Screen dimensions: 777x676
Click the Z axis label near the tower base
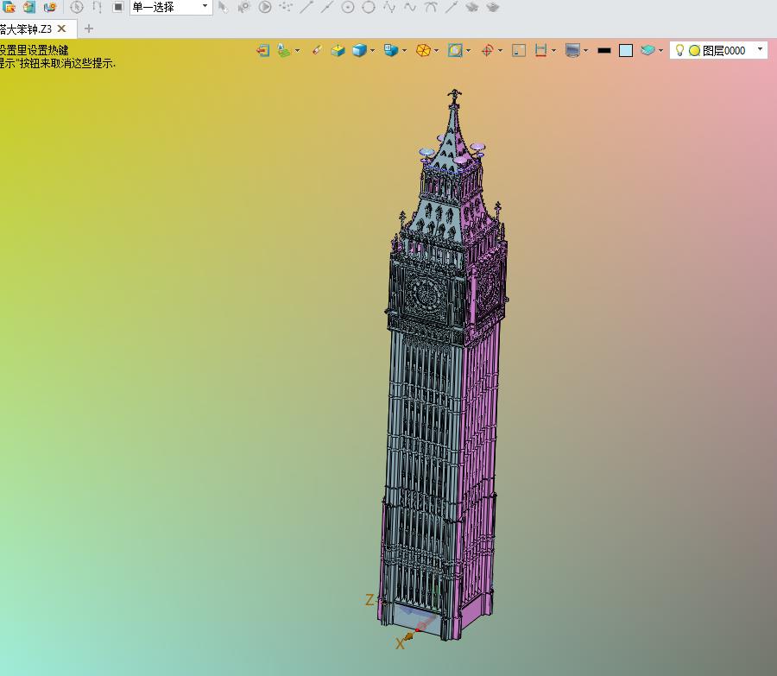pos(370,600)
